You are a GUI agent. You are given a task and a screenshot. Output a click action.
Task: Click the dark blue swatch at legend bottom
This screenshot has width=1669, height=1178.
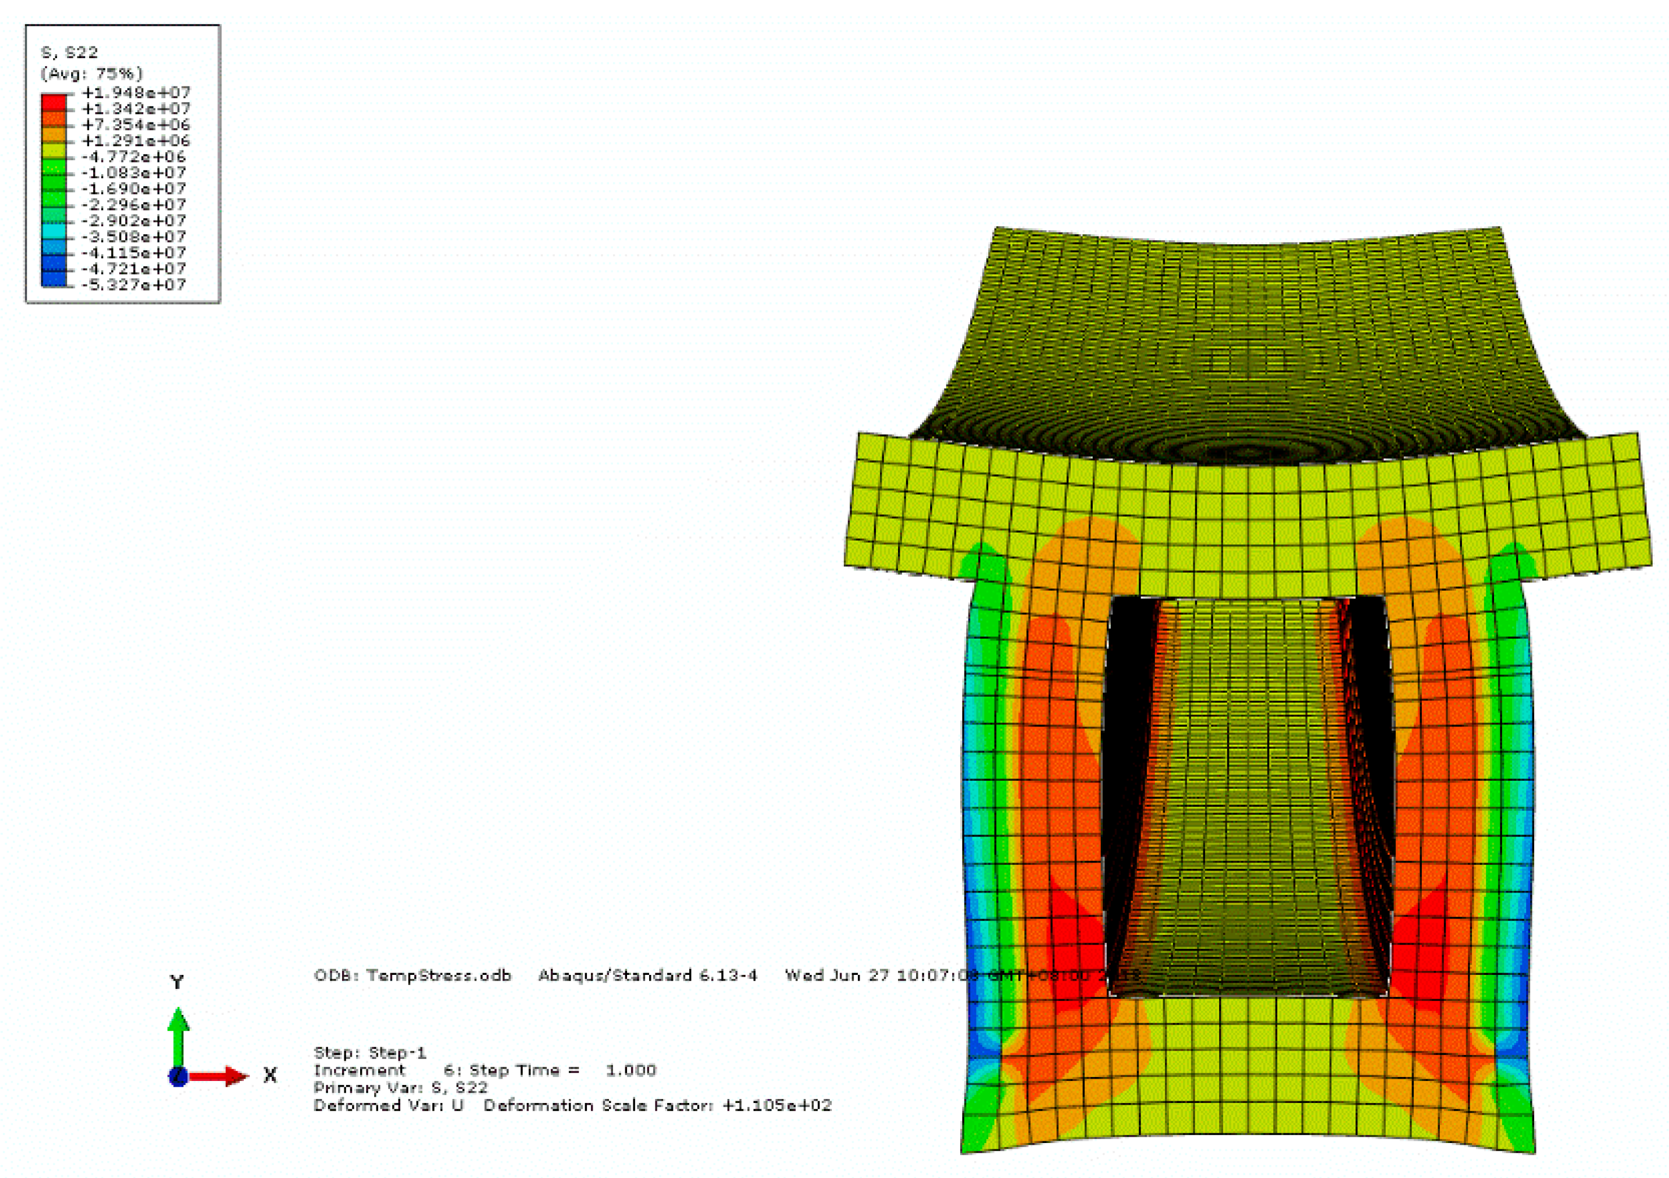(54, 277)
